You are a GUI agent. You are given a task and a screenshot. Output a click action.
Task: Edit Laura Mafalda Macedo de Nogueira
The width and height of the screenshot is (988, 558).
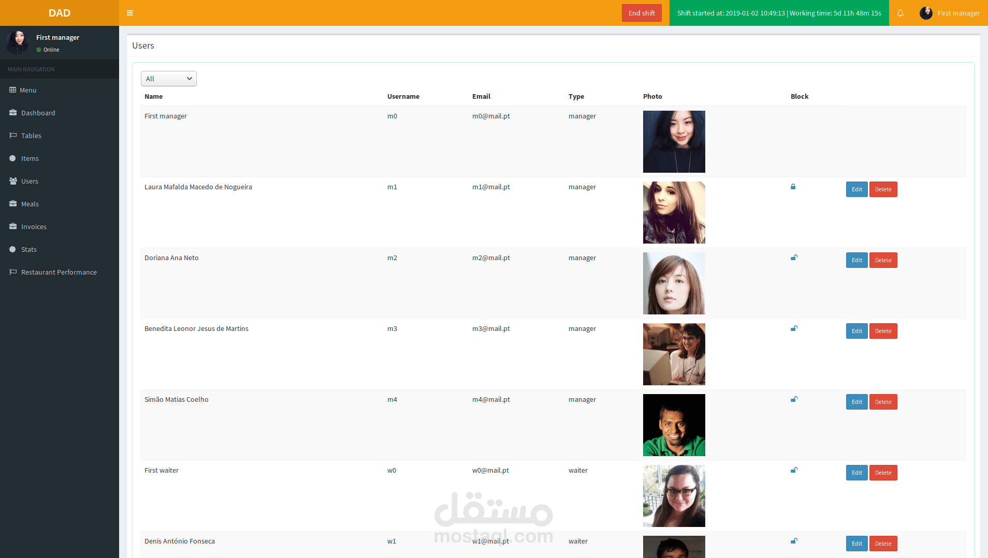856,189
